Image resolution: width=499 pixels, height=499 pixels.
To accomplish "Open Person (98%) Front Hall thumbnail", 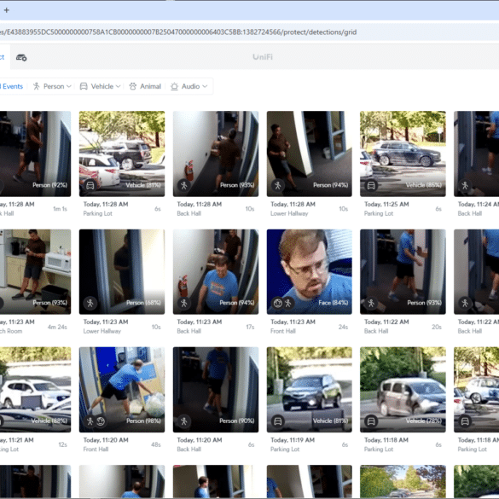I will tap(122, 390).
